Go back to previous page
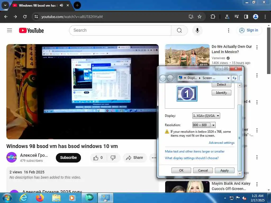The image size is (271, 203). 6,17
